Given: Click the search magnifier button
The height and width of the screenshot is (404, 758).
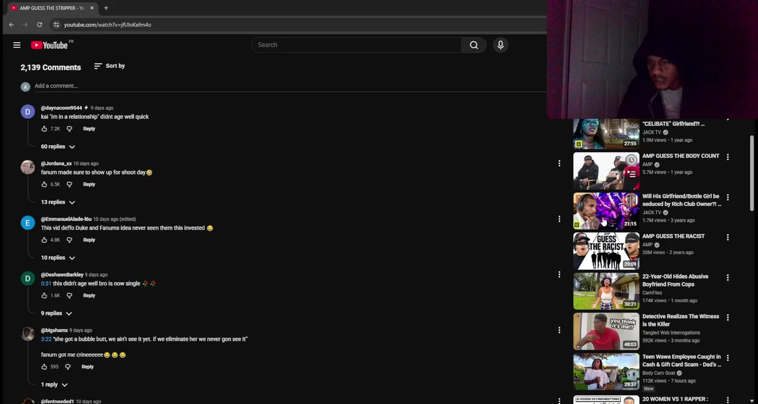Looking at the screenshot, I should [x=474, y=45].
